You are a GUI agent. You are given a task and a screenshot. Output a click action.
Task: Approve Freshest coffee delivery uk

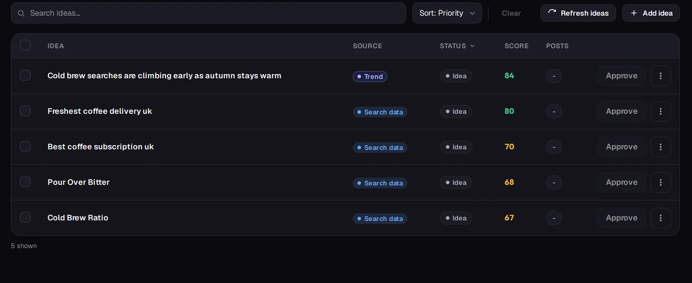[622, 111]
